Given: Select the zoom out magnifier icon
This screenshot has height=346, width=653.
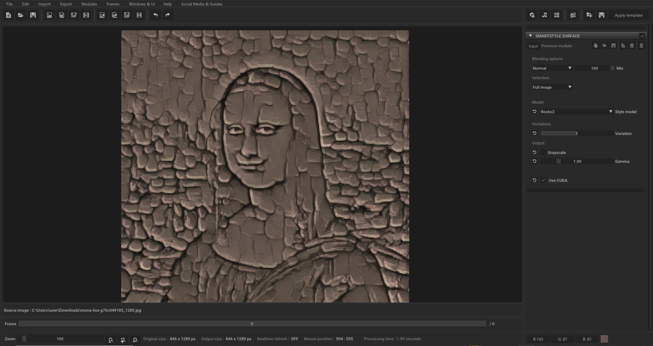Looking at the screenshot, I should (x=135, y=340).
